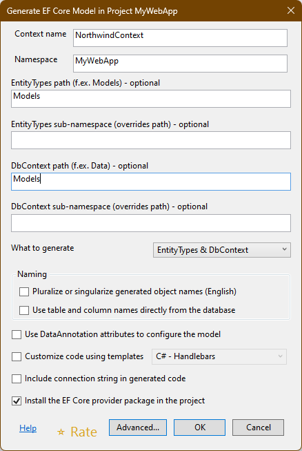This screenshot has height=451, width=302.
Task: Click the Context name input field
Action: pyautogui.click(x=180, y=38)
